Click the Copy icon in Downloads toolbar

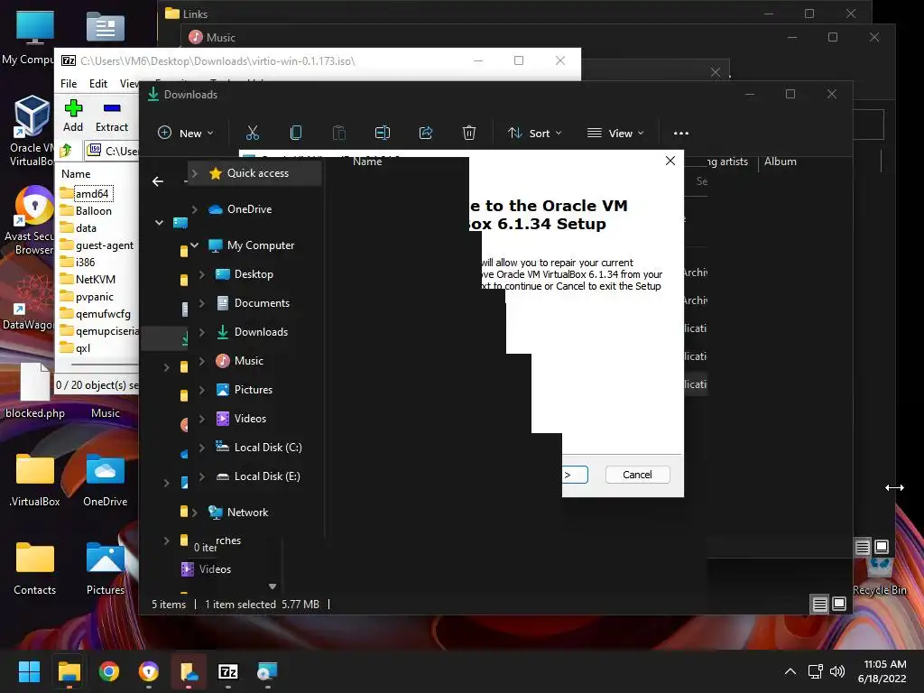click(296, 134)
